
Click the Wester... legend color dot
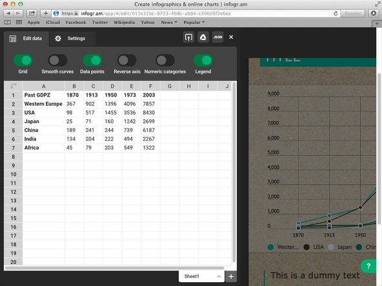pyautogui.click(x=270, y=247)
